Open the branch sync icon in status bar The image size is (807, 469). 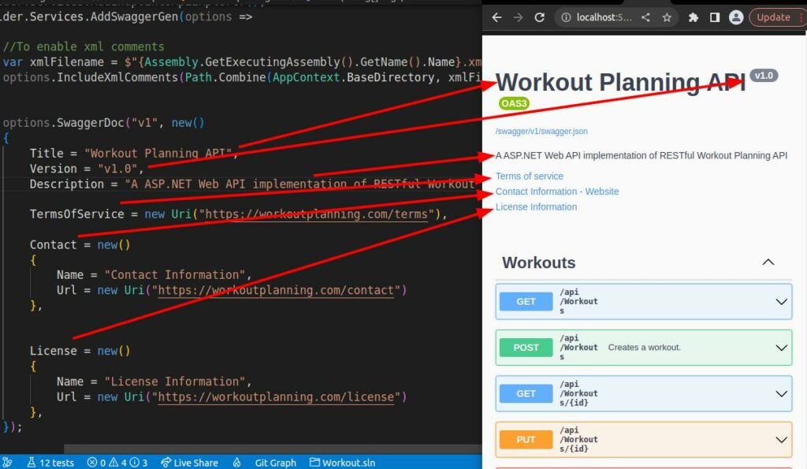8,463
